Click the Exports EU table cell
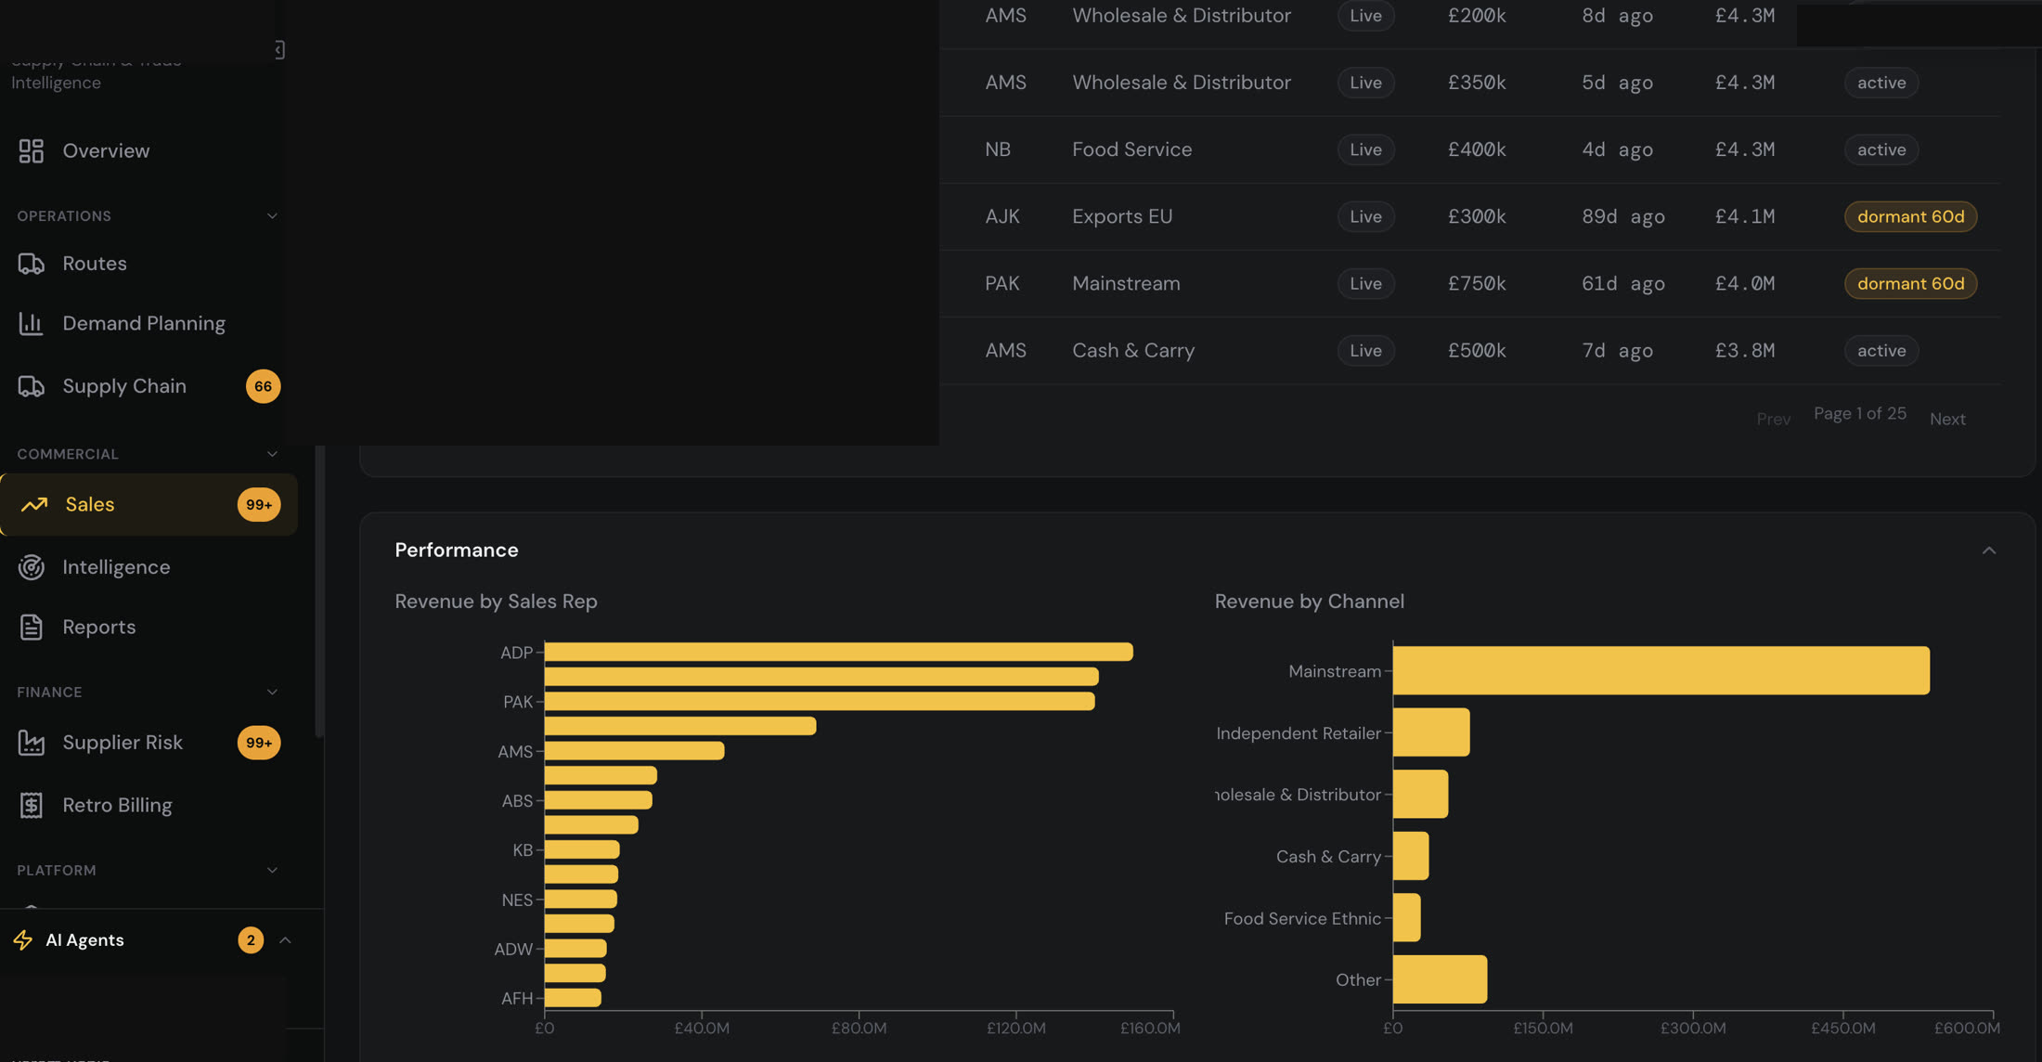 pos(1122,216)
